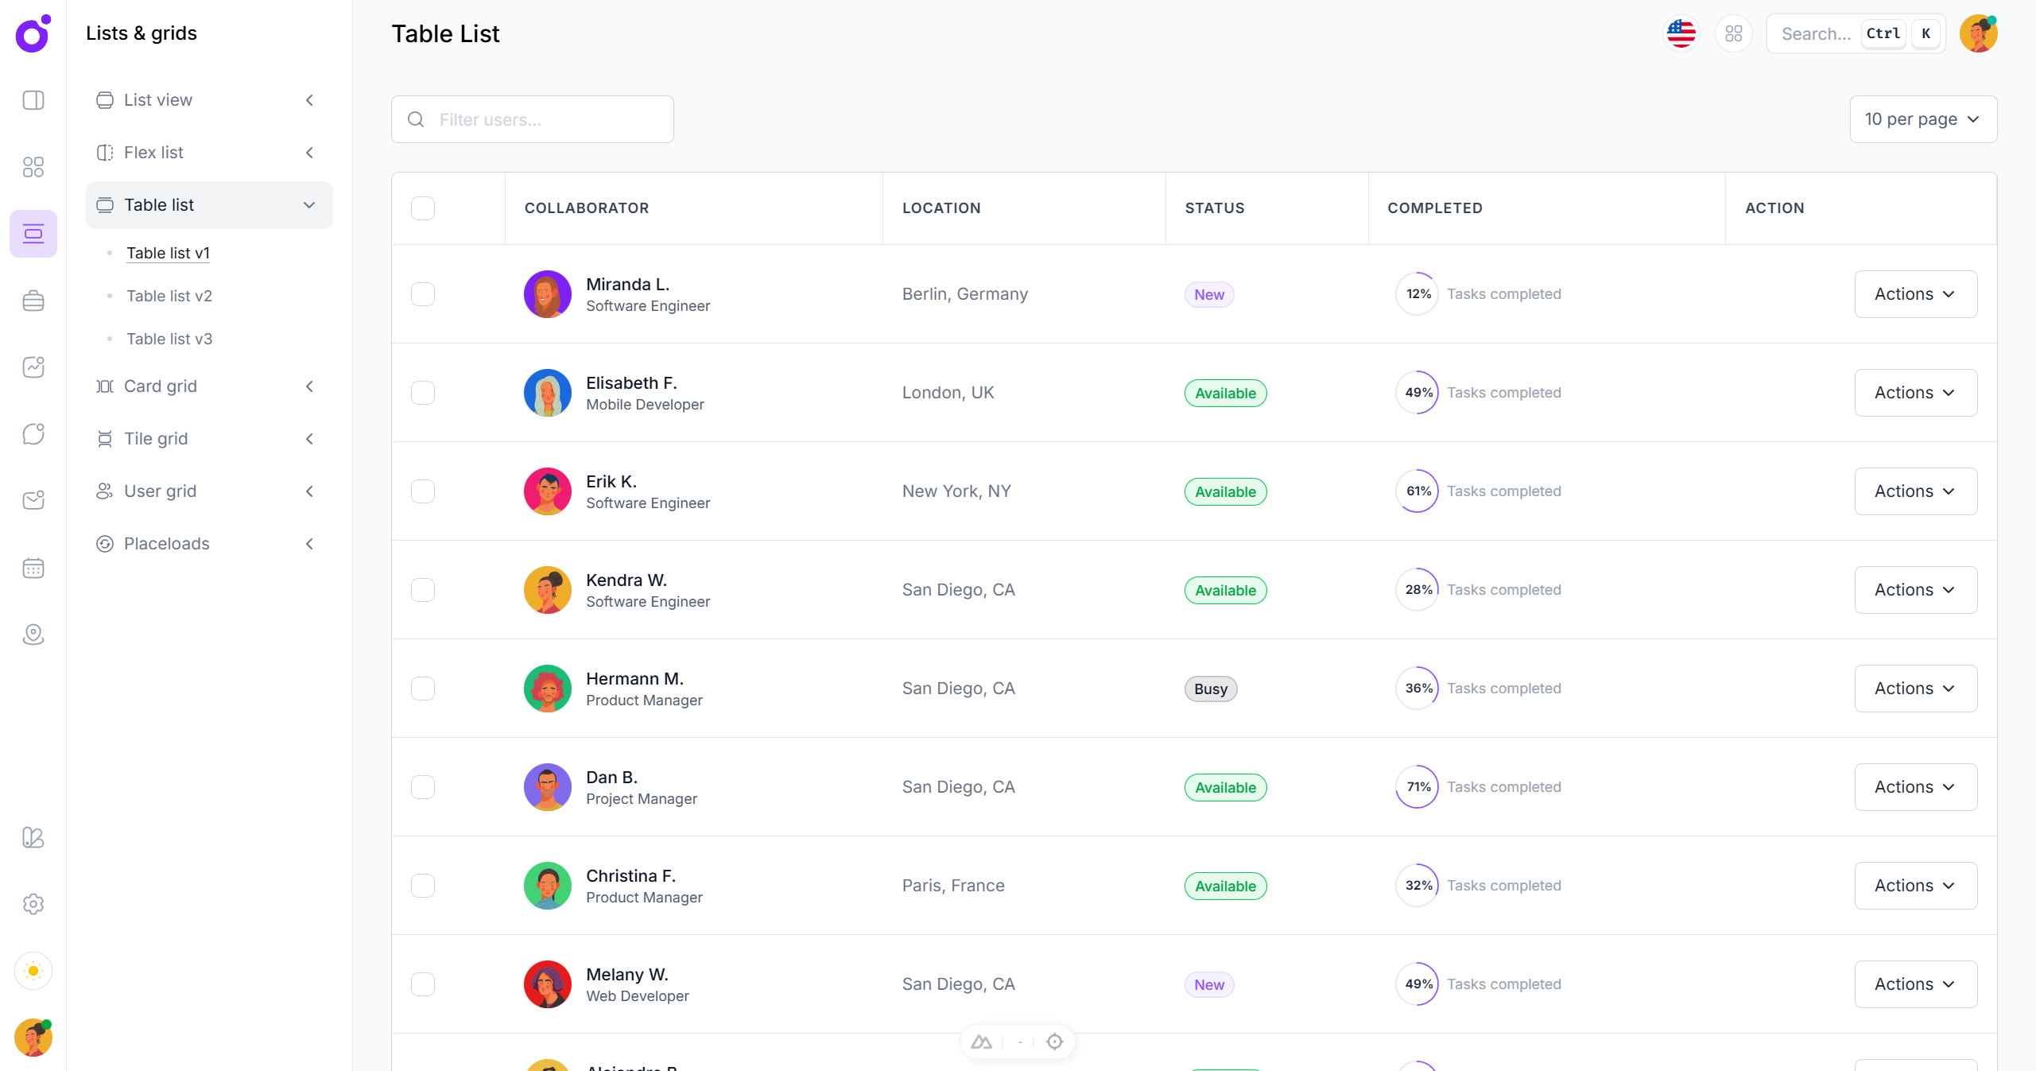
Task: Click the dashboards grid icon in rail
Action: click(33, 167)
